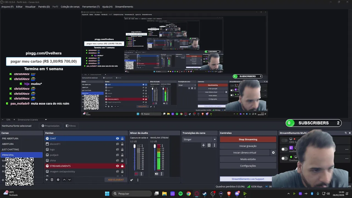352x198 pixels.
Task: Open audio mixer menu three-dots icon
Action: click(x=138, y=180)
